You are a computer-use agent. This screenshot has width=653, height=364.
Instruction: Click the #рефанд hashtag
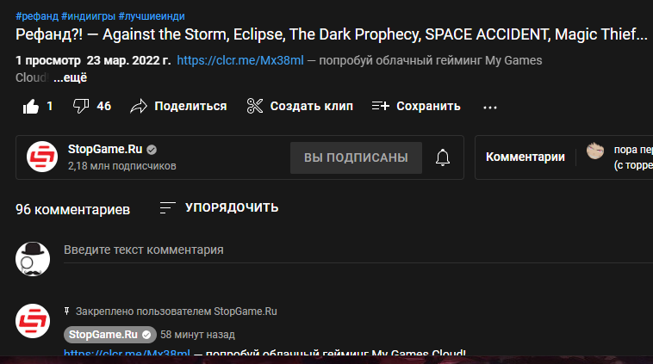pyautogui.click(x=37, y=16)
